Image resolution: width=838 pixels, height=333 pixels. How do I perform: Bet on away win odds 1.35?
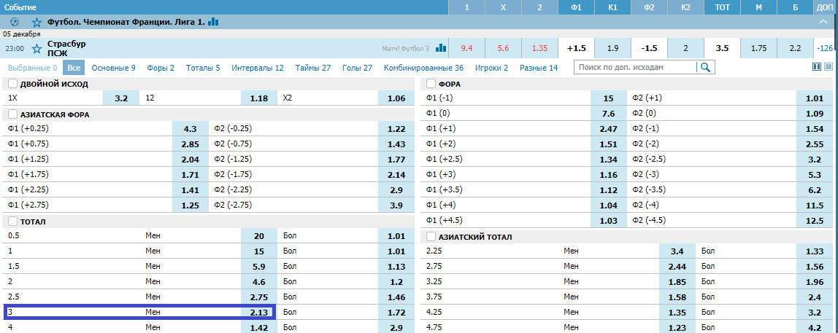[539, 48]
